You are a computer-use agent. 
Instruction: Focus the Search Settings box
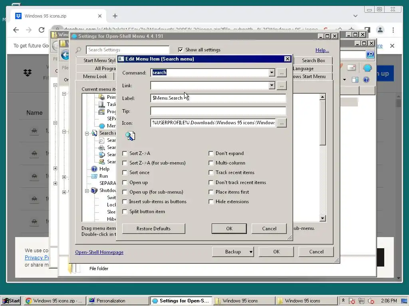[128, 50]
